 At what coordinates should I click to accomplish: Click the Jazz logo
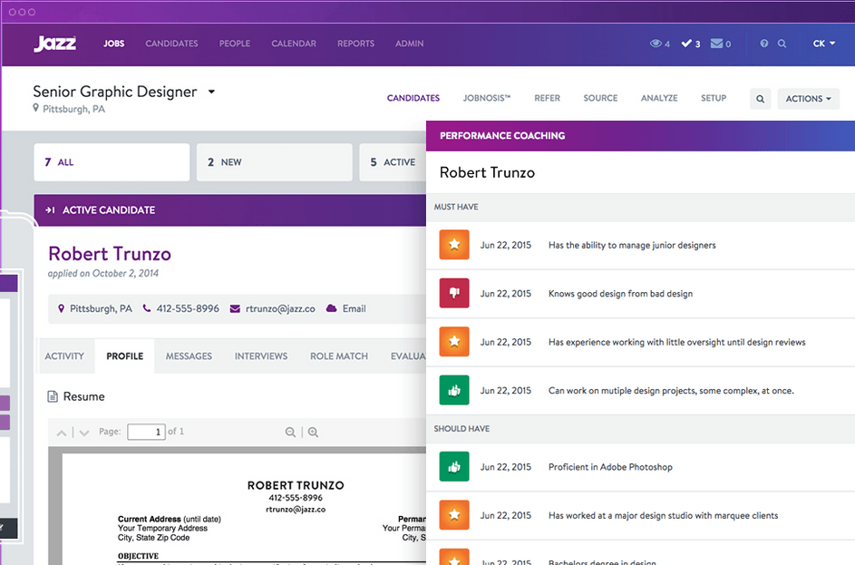pos(54,44)
